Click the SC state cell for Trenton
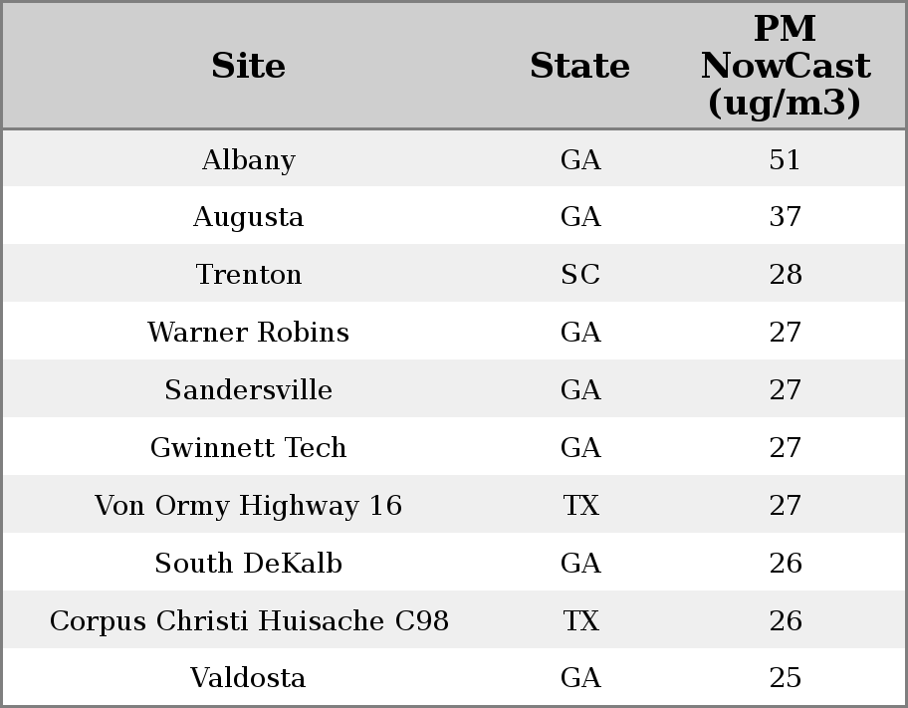908x708 pixels. (x=580, y=275)
